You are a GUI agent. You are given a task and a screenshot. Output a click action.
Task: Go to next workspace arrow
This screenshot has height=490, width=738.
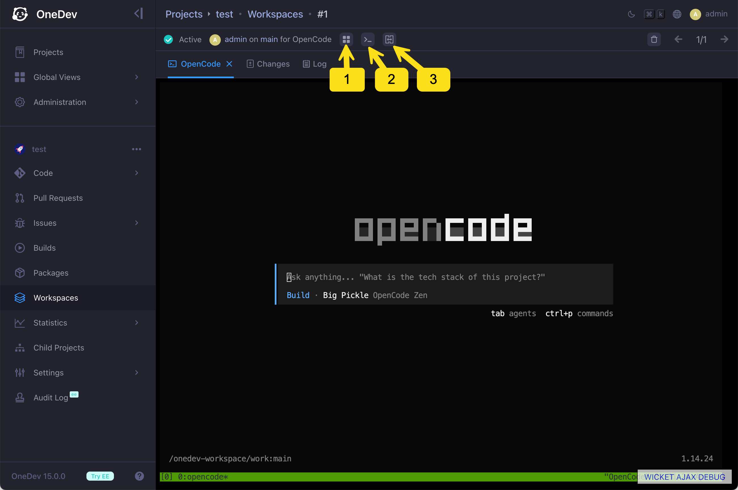(x=724, y=39)
